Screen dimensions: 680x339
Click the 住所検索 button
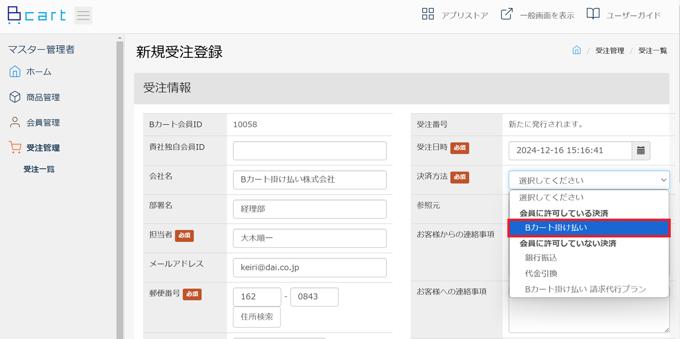[x=257, y=317]
